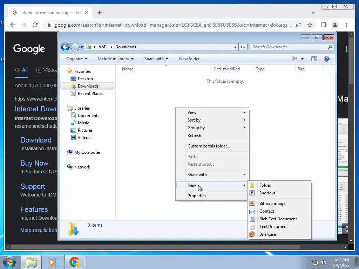Click Chrome's reload page icon
This screenshot has height=269, width=359.
pyautogui.click(x=35, y=25)
